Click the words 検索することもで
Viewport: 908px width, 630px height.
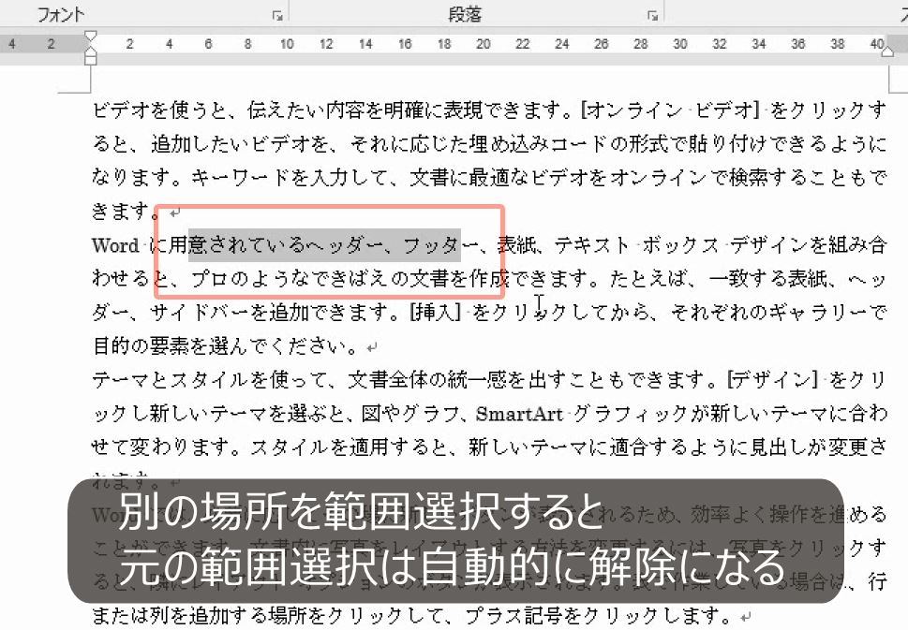click(x=808, y=177)
